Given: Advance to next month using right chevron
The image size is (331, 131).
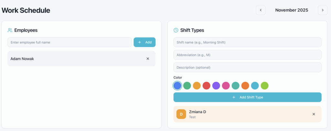Looking at the screenshot, I should tap(322, 10).
